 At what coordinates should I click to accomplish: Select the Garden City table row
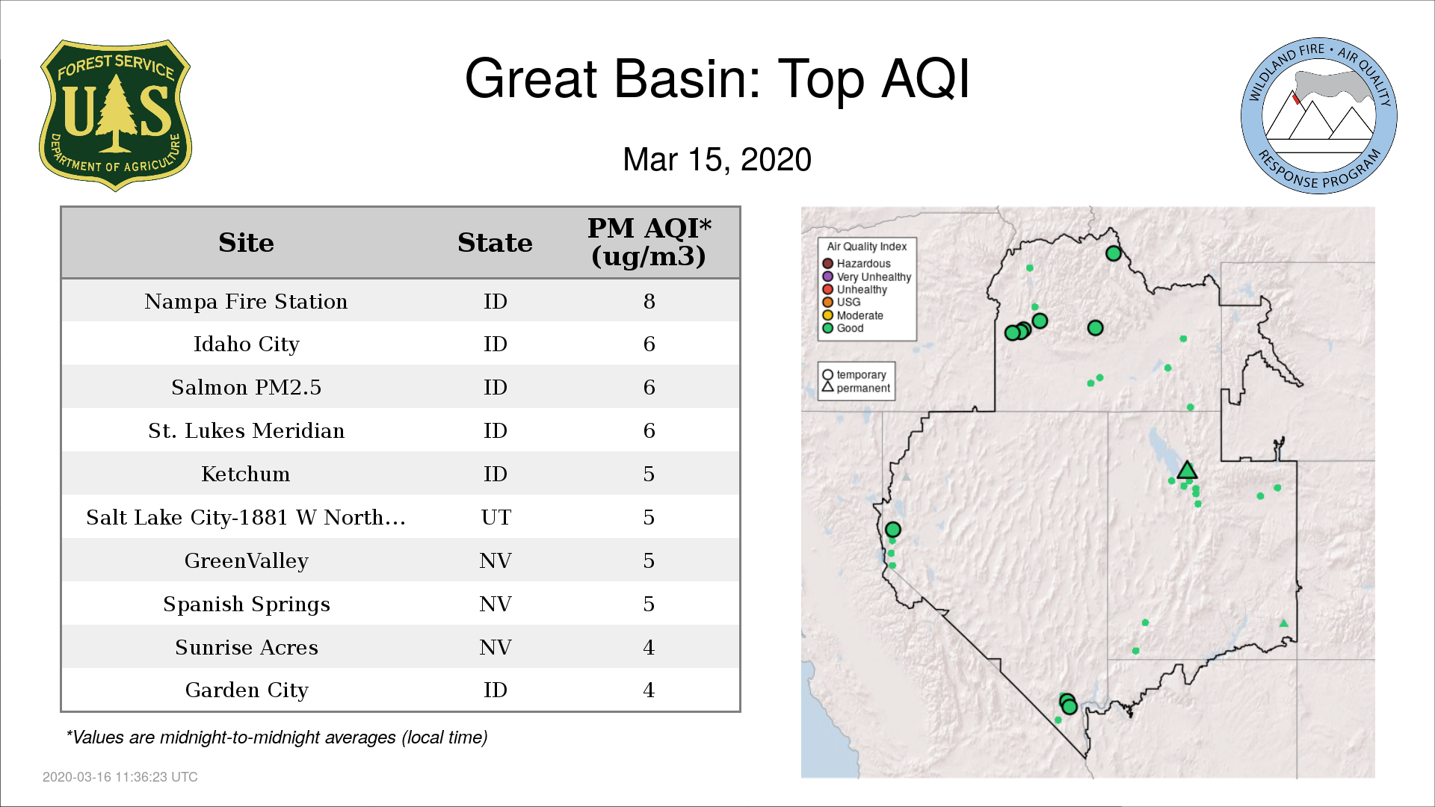401,690
